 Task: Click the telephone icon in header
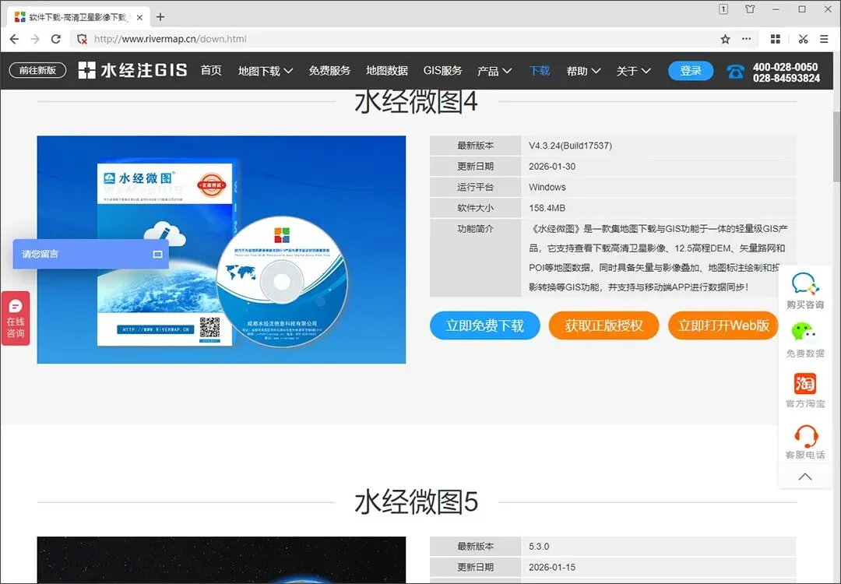point(735,71)
